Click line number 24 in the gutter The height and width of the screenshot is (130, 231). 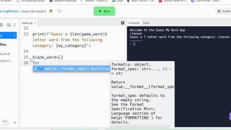(26, 51)
